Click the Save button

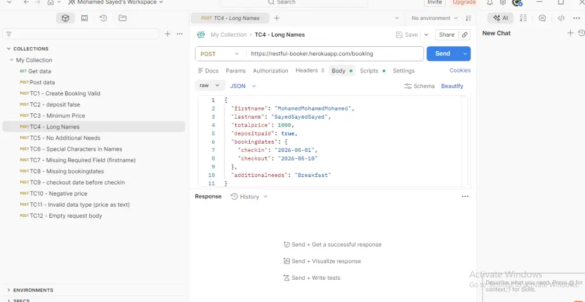[407, 34]
